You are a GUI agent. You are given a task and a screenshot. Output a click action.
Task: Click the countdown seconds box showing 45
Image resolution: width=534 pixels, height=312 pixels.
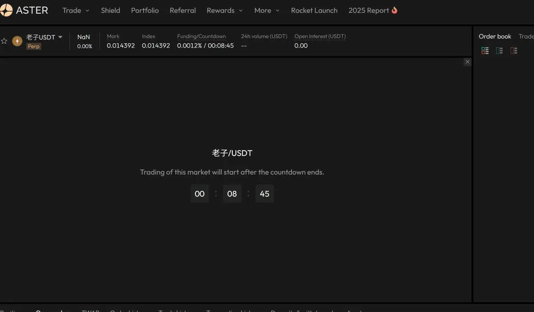click(x=264, y=194)
